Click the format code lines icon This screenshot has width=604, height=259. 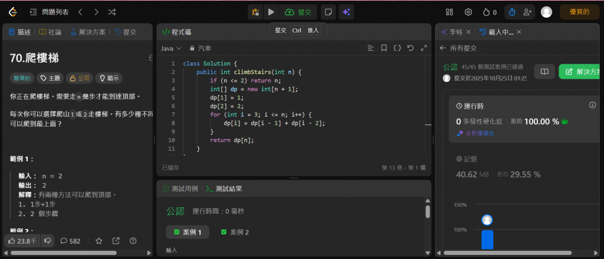pyautogui.click(x=370, y=48)
